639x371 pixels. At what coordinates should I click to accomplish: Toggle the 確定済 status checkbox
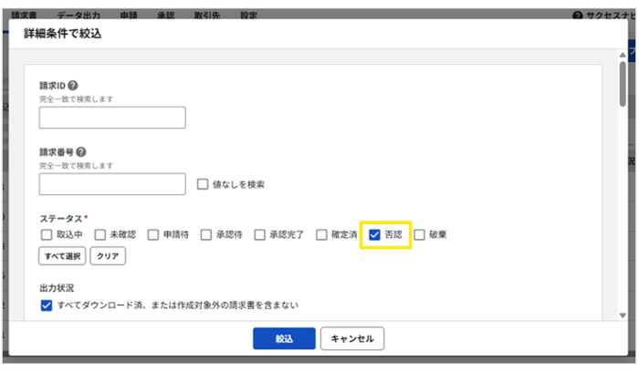pyautogui.click(x=321, y=234)
